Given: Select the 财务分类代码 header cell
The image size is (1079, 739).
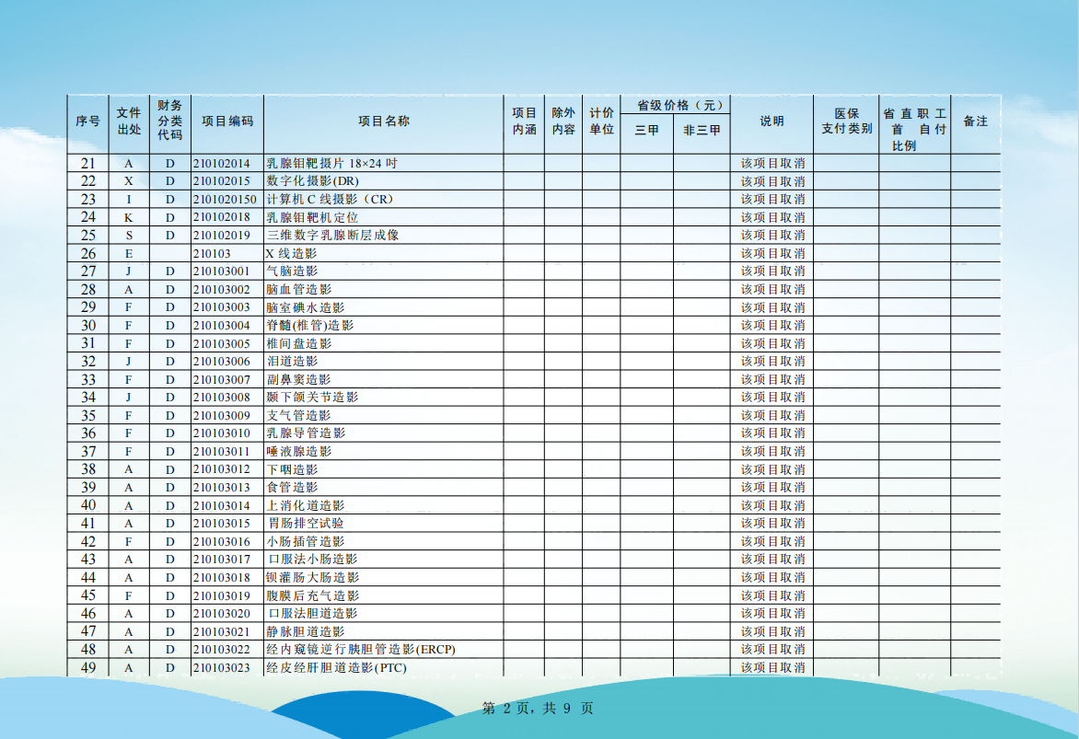Looking at the screenshot, I should 169,121.
